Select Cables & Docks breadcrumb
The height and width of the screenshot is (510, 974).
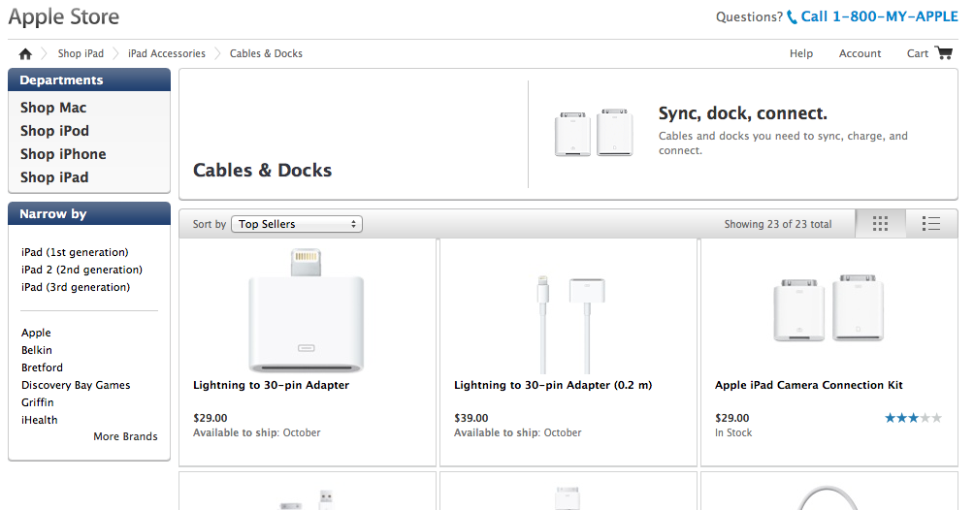click(x=266, y=53)
